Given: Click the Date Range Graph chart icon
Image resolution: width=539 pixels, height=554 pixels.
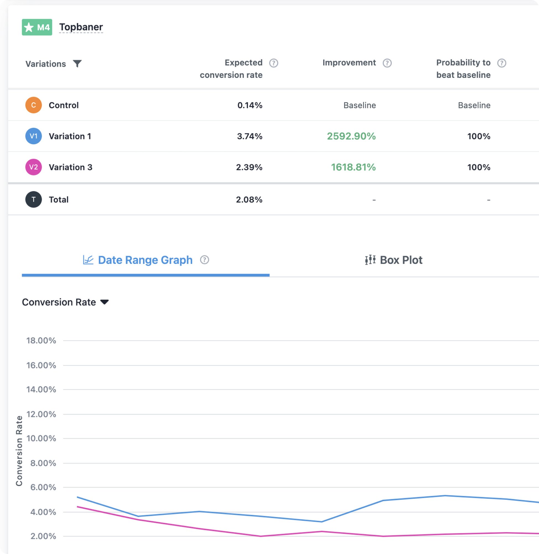Looking at the screenshot, I should (x=88, y=260).
